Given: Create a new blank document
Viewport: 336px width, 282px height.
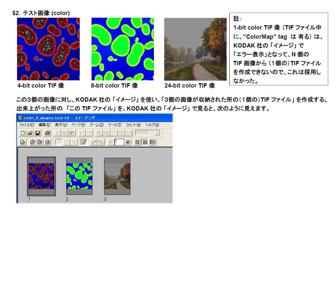Looking at the screenshot, I should pyautogui.click(x=23, y=133).
